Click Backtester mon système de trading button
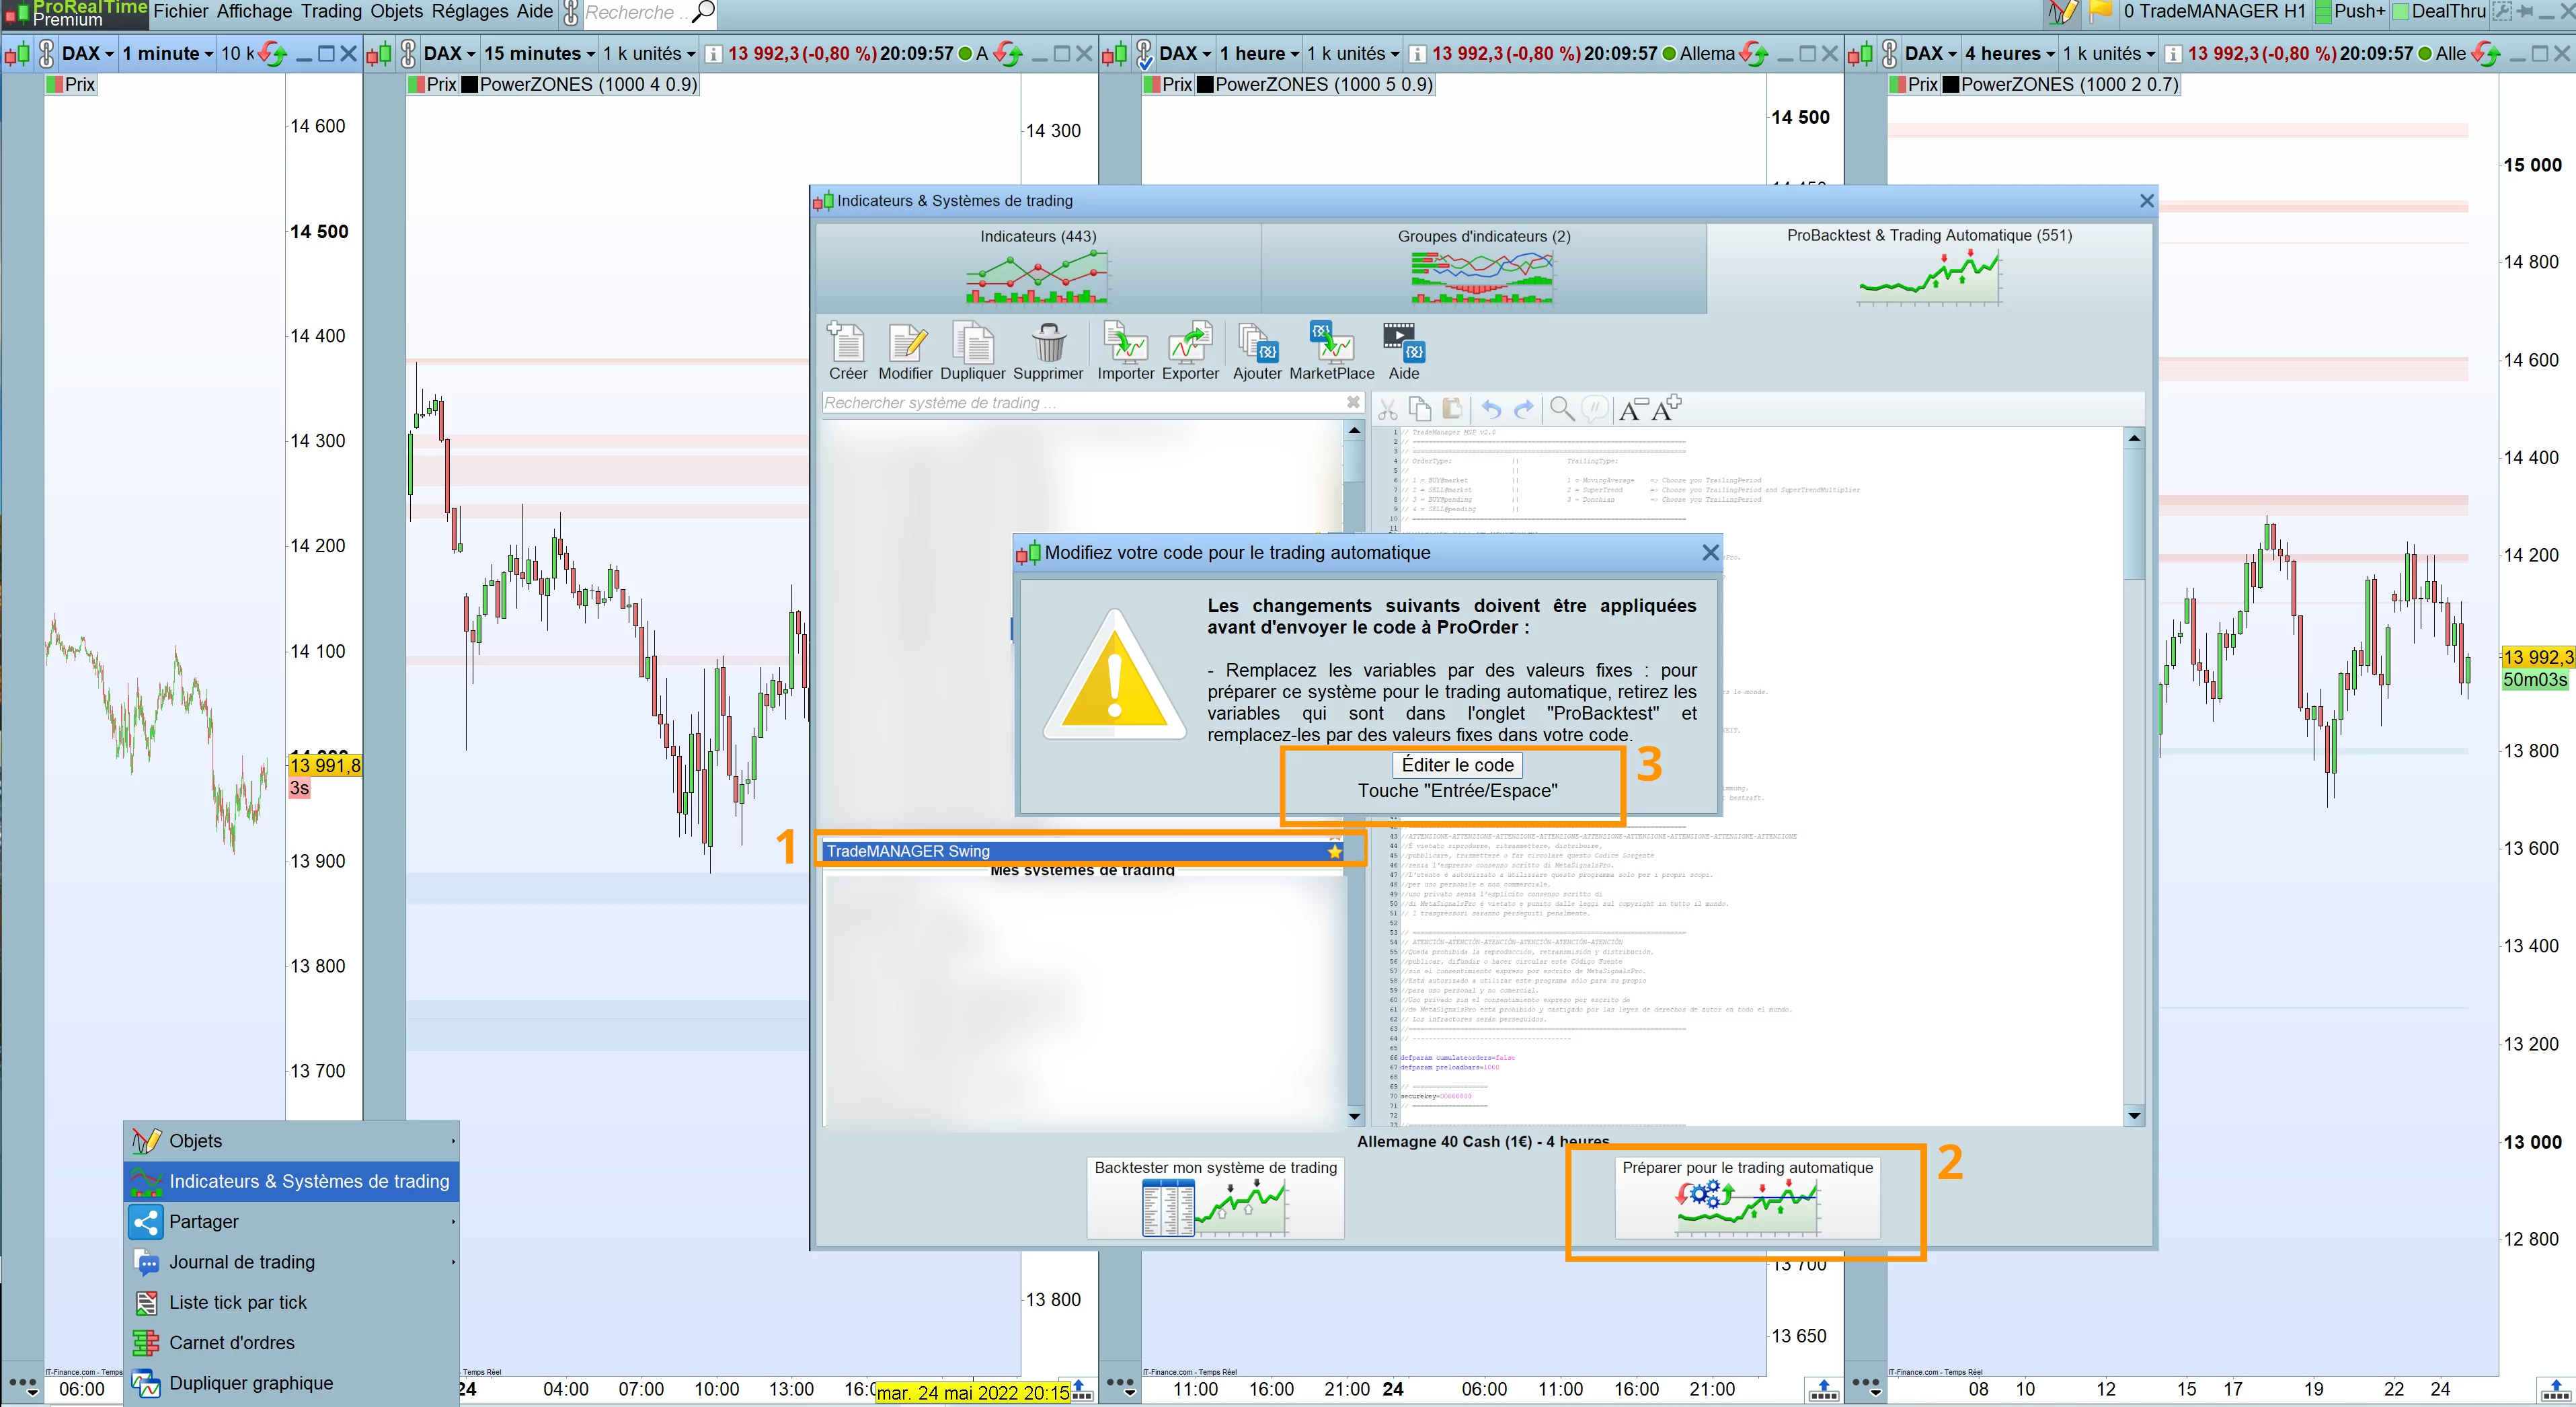2576x1407 pixels. 1215,1197
